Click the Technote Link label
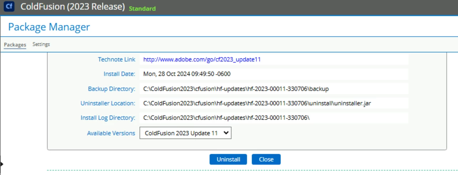458x175 pixels. [117, 60]
